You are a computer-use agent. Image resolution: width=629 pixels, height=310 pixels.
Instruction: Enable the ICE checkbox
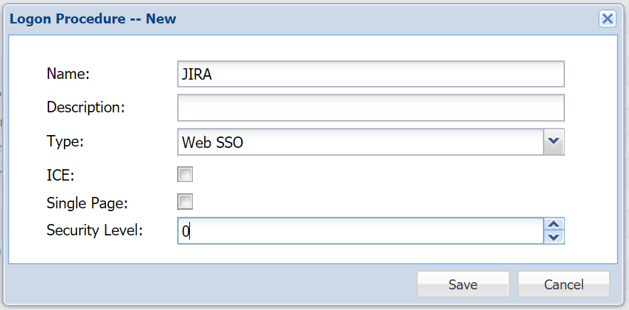[185, 174]
